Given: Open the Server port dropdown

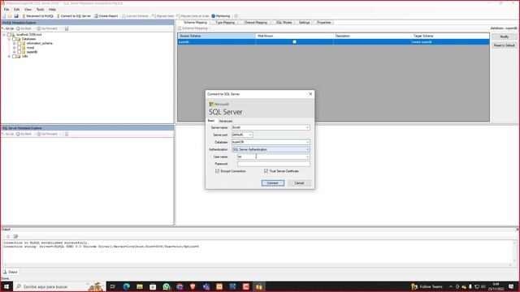Looking at the screenshot, I should pos(250,135).
